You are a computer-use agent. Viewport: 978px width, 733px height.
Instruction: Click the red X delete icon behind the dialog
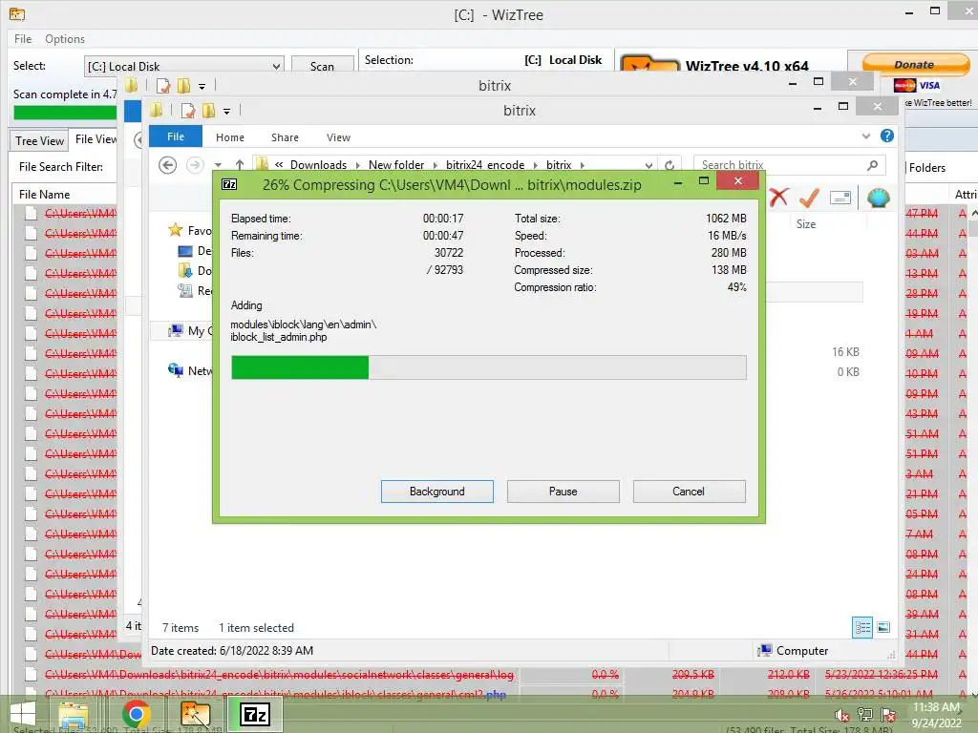(x=778, y=198)
